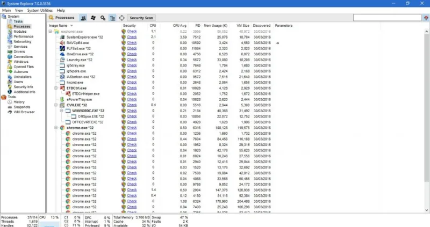Open Performance in the sidebar

(23, 36)
